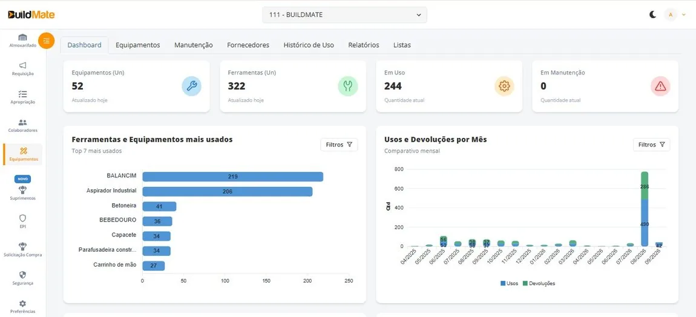Toggle the Usos legend series
The image size is (696, 317).
[508, 283]
